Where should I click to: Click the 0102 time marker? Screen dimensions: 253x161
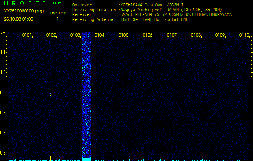51,35
